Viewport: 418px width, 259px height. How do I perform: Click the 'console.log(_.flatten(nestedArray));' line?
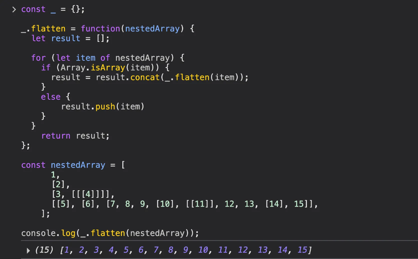pos(110,233)
